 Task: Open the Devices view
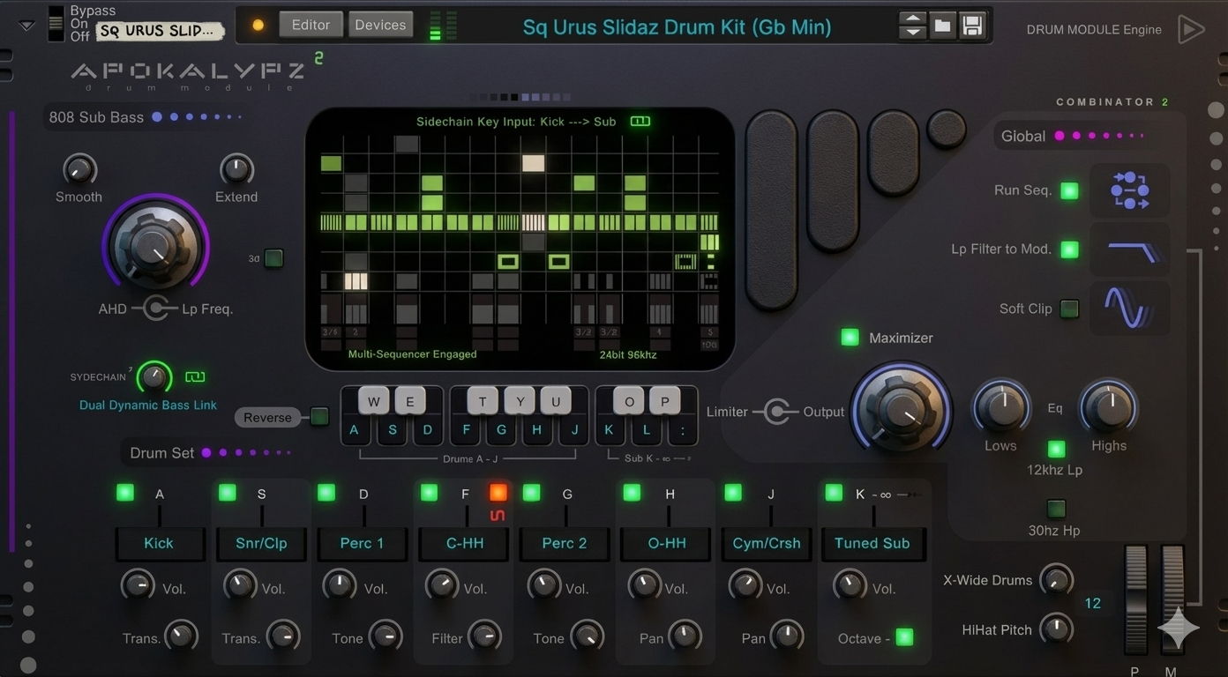point(380,25)
